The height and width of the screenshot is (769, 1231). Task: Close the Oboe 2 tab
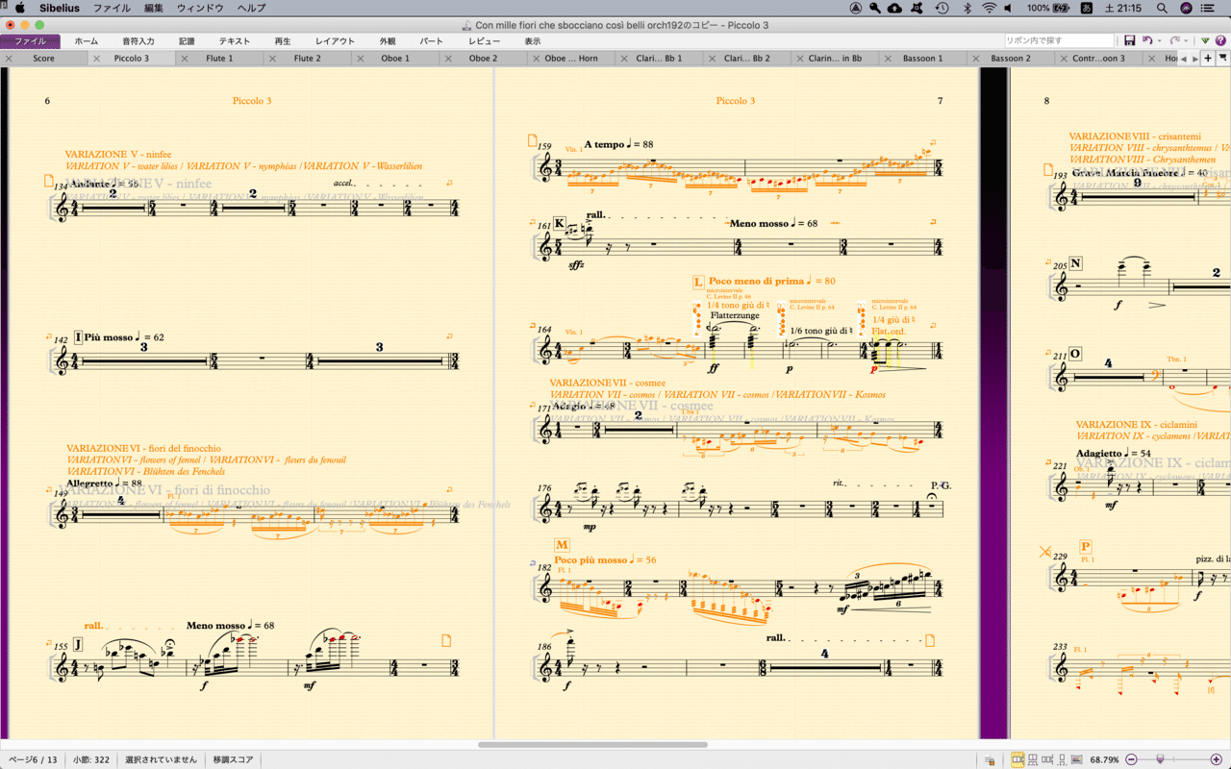(450, 59)
